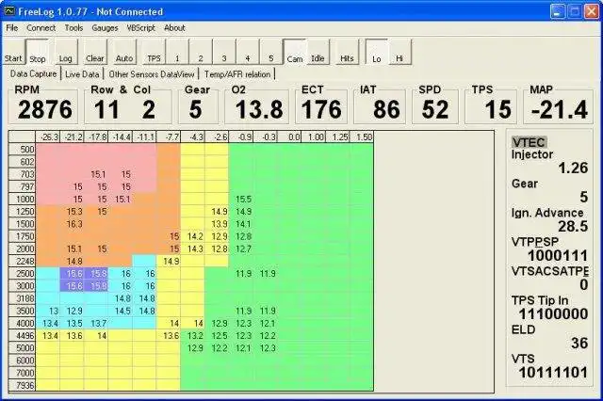This screenshot has width=603, height=401.
Task: Select gear 3 toolbar button
Action: 224,52
